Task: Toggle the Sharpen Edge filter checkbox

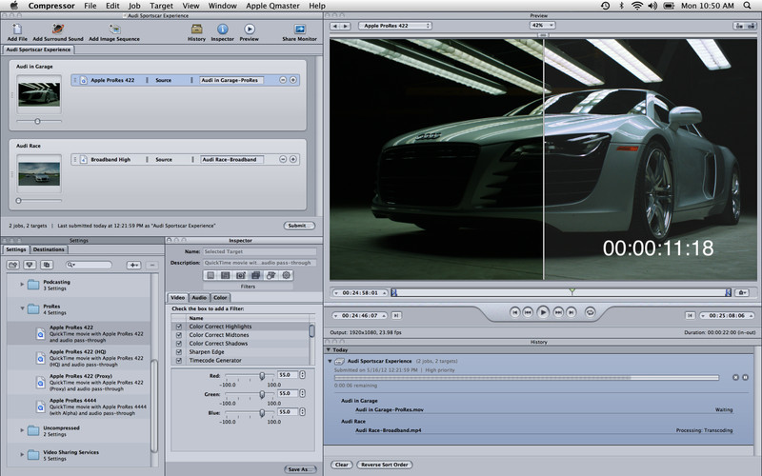Action: [x=179, y=352]
